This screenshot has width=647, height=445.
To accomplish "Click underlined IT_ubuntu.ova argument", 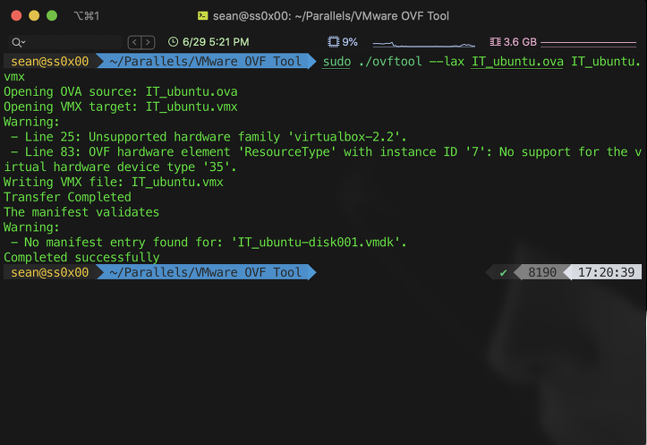I will pyautogui.click(x=517, y=62).
